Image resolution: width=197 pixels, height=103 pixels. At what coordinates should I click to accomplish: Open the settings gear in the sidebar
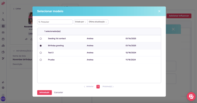[x=3, y=88]
